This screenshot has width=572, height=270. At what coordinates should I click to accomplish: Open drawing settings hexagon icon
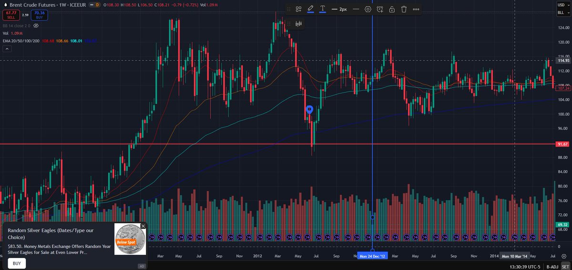[x=368, y=9]
